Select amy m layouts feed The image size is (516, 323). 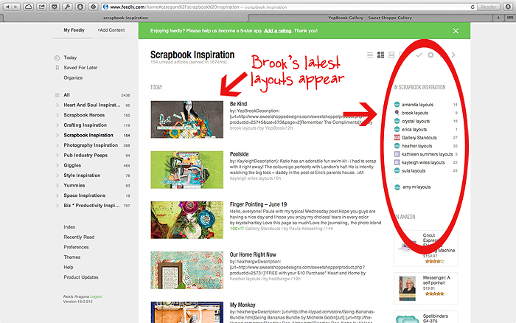pyautogui.click(x=416, y=187)
